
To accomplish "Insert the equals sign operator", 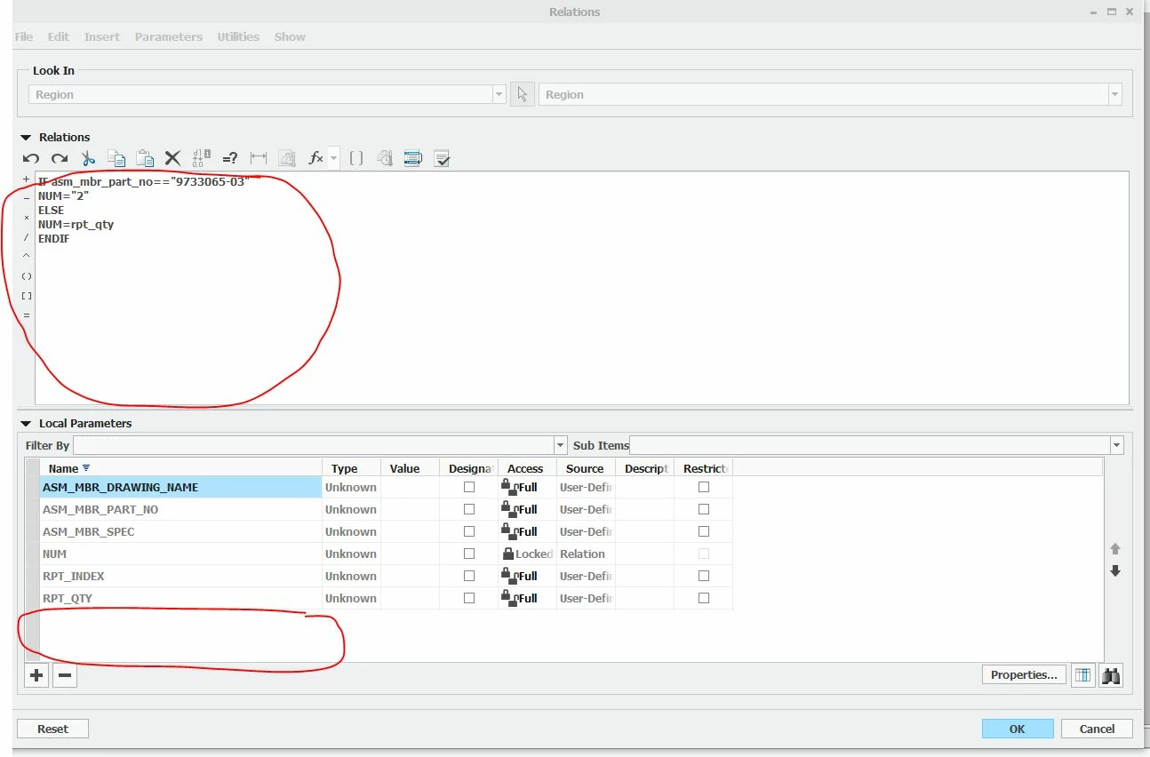I will pos(26,315).
